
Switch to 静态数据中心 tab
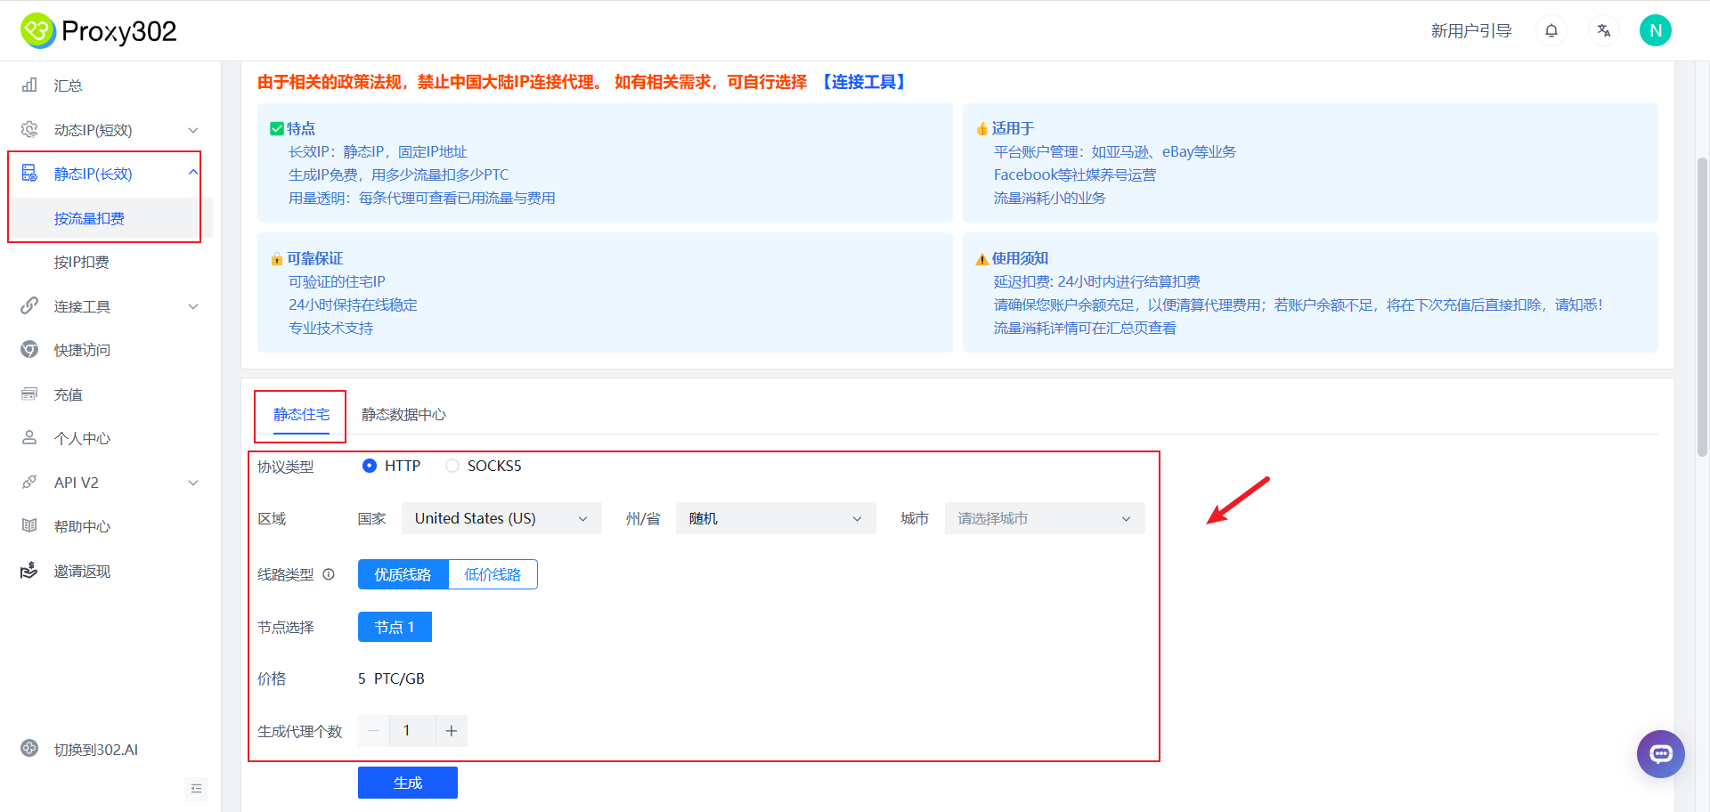403,414
